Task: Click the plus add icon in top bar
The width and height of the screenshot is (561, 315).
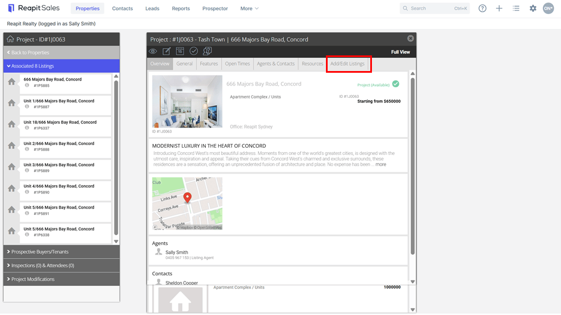Action: (499, 8)
